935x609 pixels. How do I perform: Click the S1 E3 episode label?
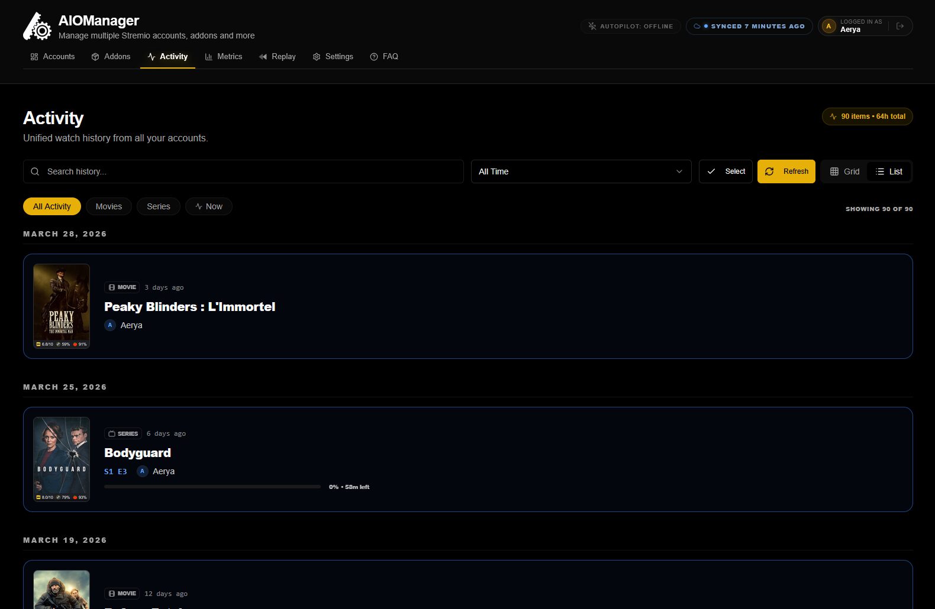115,471
